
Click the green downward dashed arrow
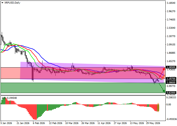162,88
